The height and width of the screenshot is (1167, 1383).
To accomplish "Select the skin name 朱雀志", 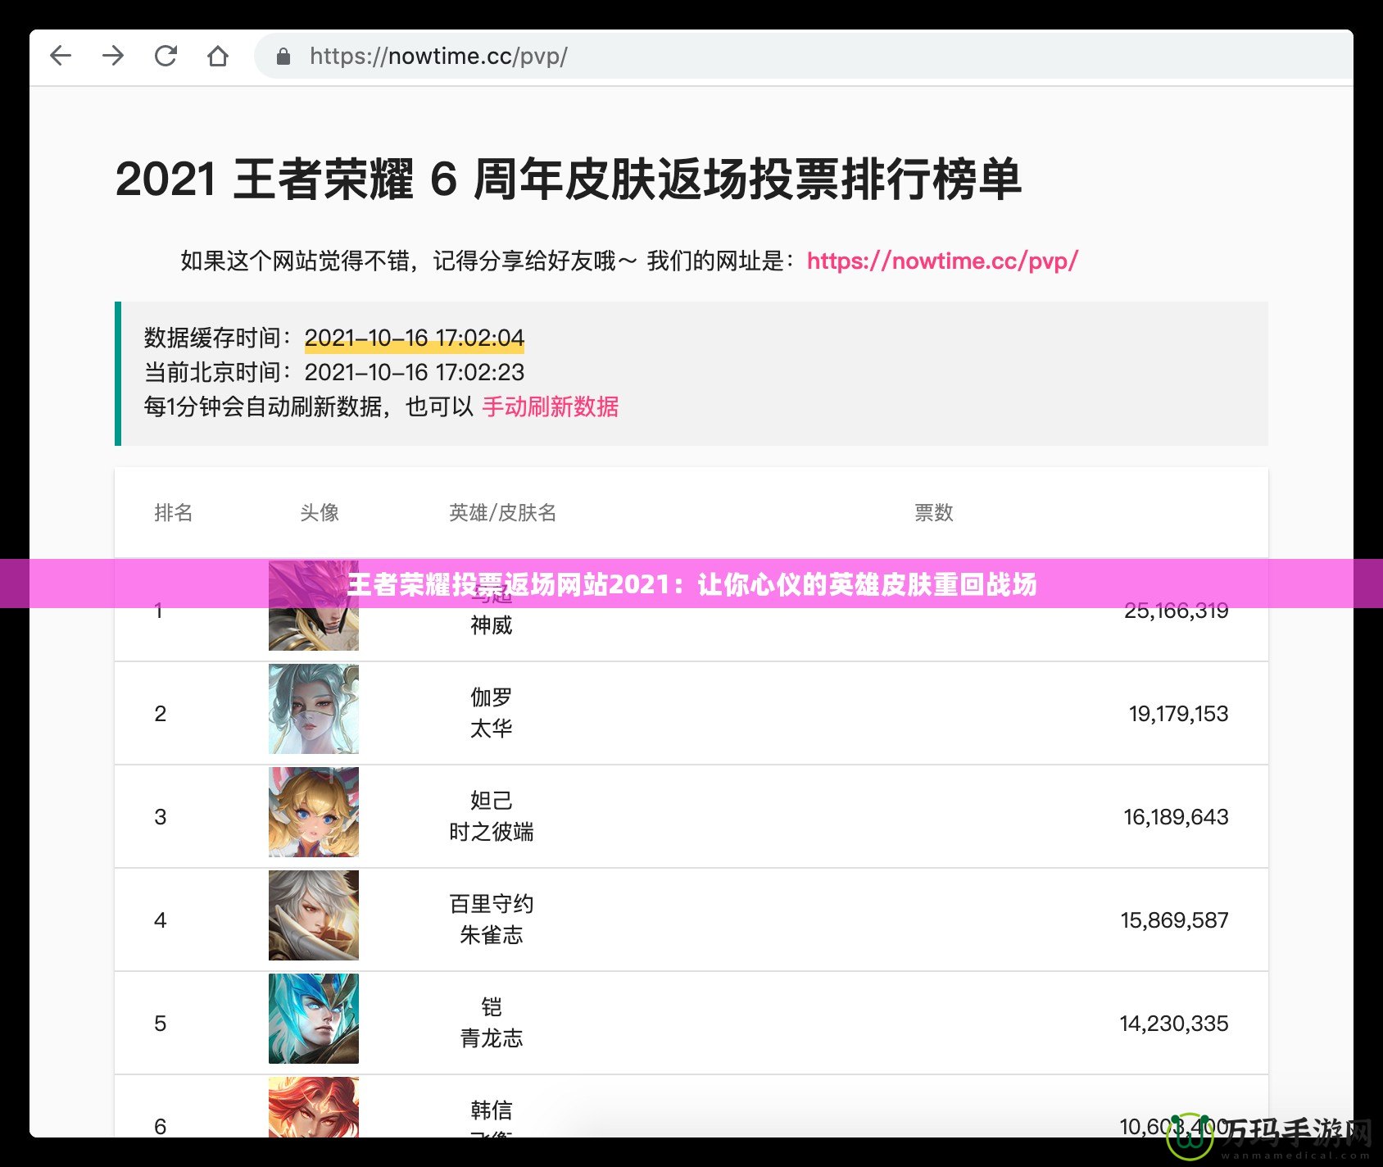I will [x=492, y=935].
